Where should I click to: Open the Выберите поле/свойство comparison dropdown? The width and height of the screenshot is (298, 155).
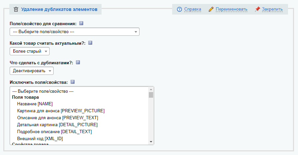[x=75, y=32]
